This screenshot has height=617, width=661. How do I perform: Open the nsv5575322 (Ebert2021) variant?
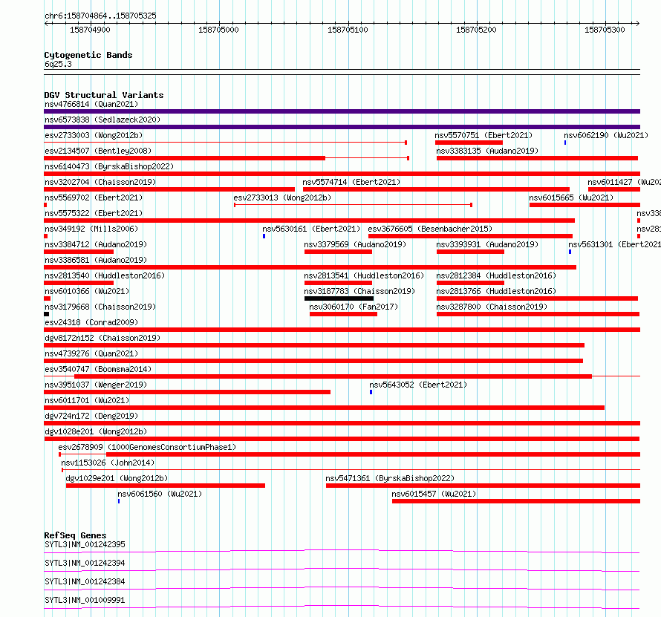coord(310,221)
